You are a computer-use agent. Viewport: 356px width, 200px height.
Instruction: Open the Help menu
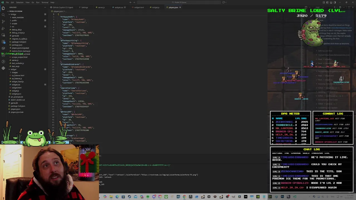(x=52, y=2)
